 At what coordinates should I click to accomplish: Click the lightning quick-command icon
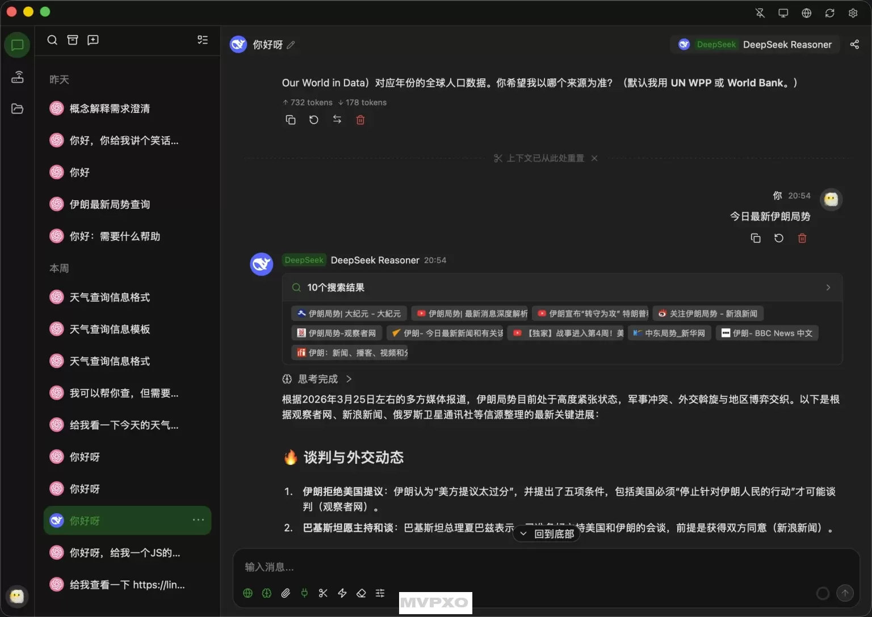(342, 593)
